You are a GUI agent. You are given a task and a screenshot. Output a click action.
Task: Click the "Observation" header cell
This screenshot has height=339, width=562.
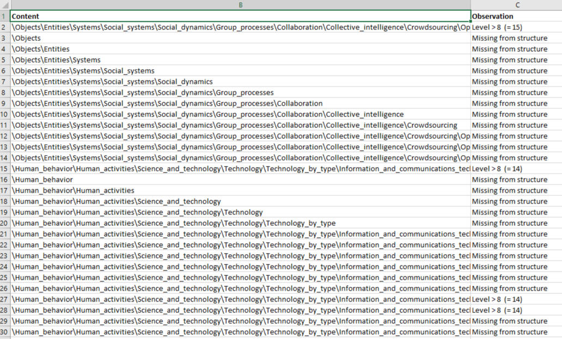click(x=516, y=16)
